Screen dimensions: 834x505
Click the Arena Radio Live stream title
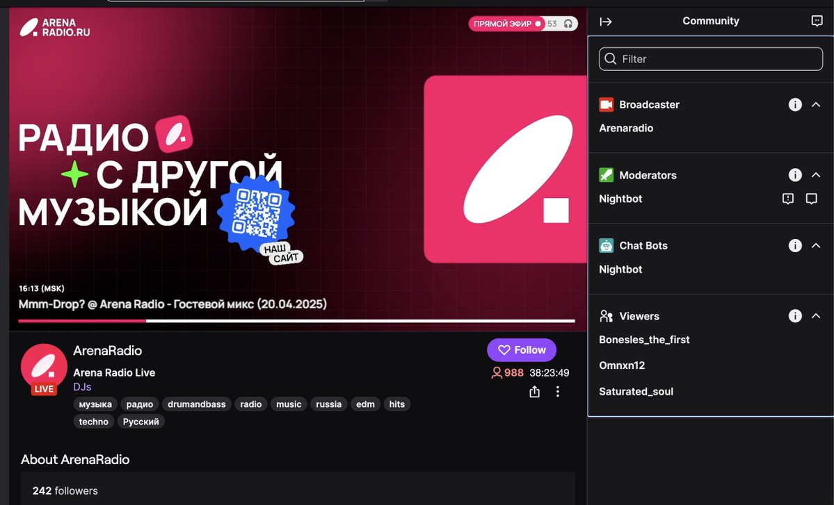[x=114, y=373]
